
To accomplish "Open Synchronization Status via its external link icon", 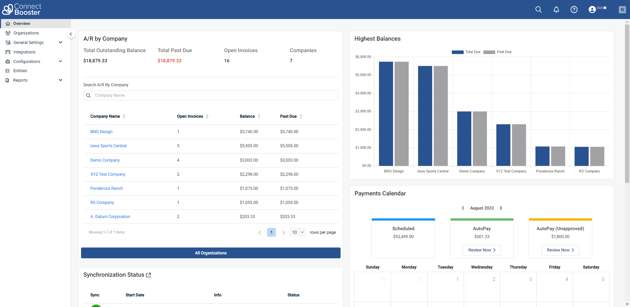I will click(x=149, y=275).
